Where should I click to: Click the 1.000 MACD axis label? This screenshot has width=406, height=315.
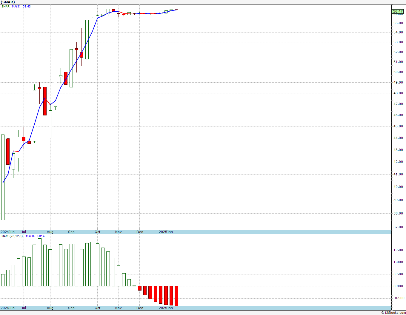(398, 262)
